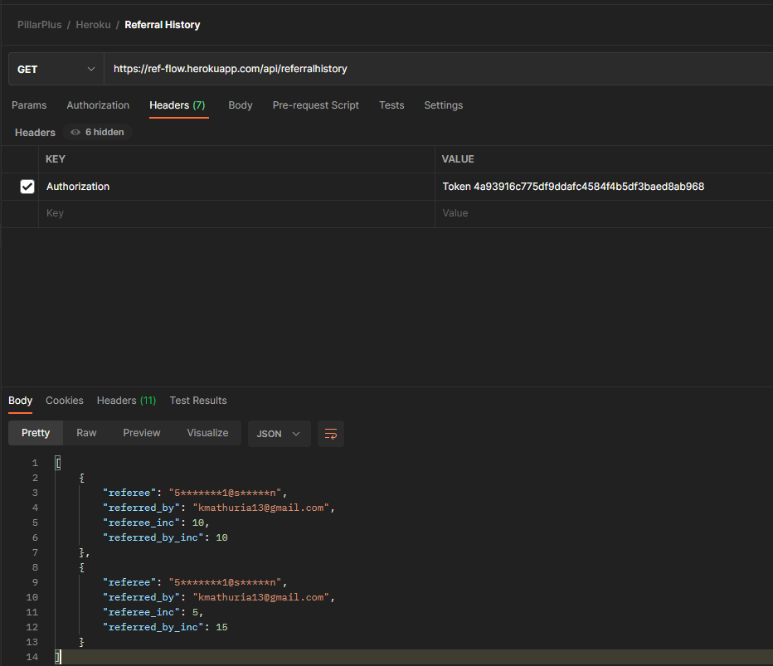Uncheck the Authorization header checkbox
The image size is (773, 666).
click(x=27, y=187)
